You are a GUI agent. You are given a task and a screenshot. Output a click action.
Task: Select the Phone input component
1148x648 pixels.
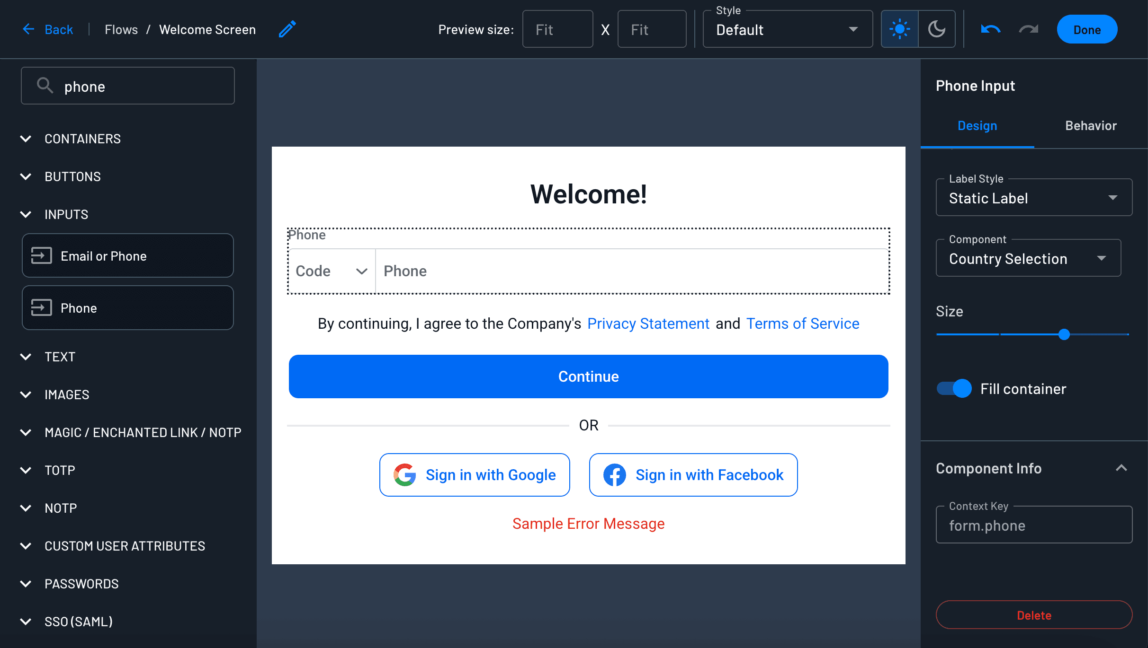127,307
